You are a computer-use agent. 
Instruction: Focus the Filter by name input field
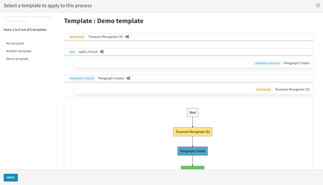(28, 21)
